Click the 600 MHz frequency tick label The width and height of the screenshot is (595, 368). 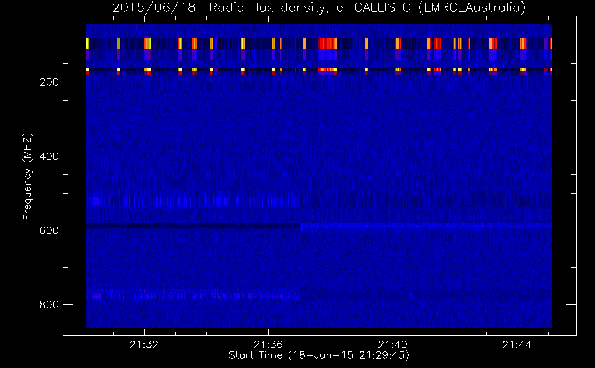(x=49, y=230)
